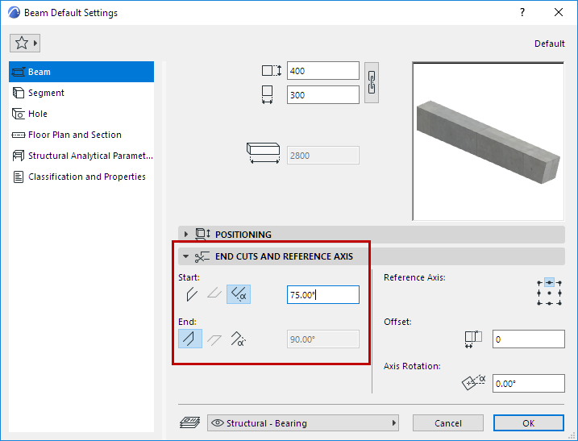The width and height of the screenshot is (578, 441).
Task: Switch to Floor Plan and Section page
Action: point(81,135)
